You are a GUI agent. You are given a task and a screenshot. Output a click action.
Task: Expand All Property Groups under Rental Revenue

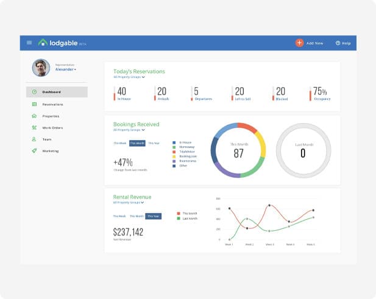coord(129,202)
